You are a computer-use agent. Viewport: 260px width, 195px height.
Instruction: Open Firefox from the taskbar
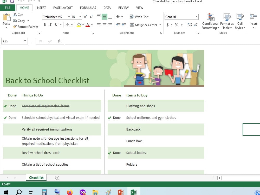click(x=70, y=192)
